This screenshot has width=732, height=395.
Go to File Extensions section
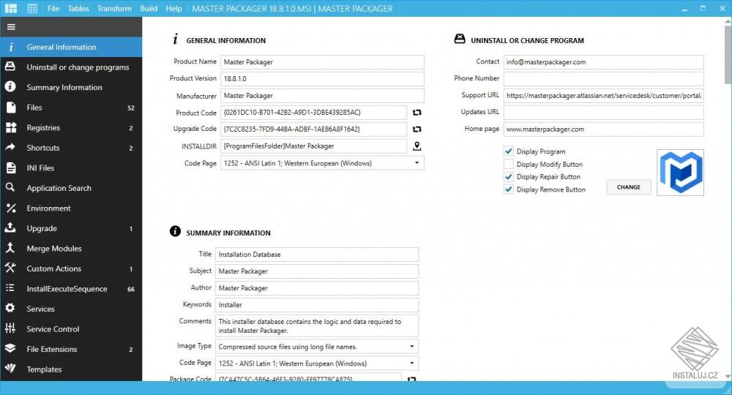tap(71, 348)
